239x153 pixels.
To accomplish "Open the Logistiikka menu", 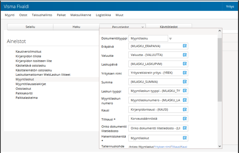I will click(103, 15).
